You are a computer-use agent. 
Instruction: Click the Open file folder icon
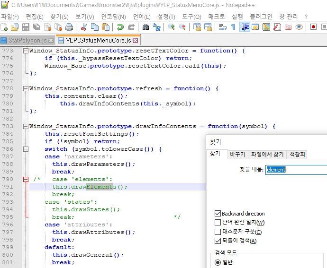(x=15, y=27)
